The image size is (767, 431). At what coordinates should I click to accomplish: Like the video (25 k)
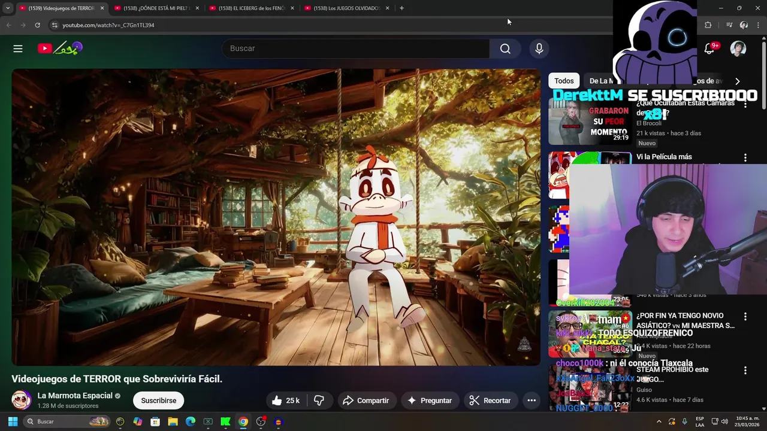(x=285, y=400)
